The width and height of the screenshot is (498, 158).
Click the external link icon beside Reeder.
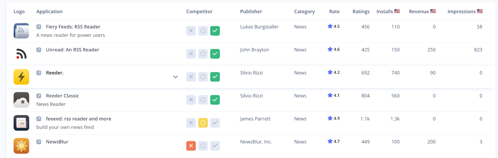39,73
